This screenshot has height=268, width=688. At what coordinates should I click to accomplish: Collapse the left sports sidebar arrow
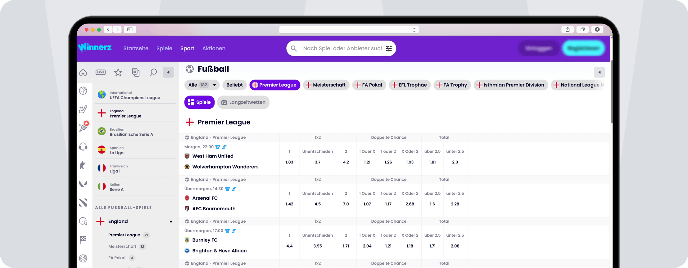pyautogui.click(x=168, y=72)
